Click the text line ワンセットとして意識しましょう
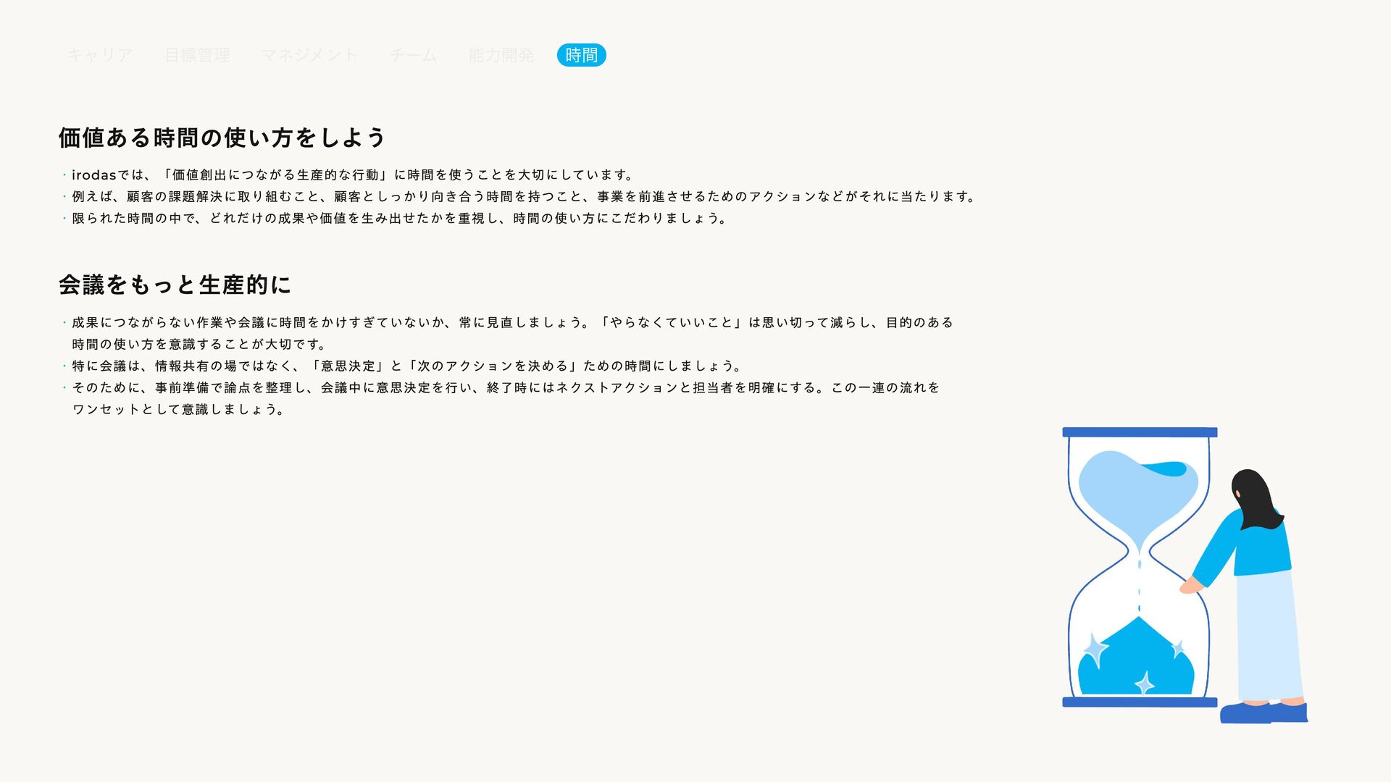This screenshot has height=782, width=1391. click(x=178, y=410)
